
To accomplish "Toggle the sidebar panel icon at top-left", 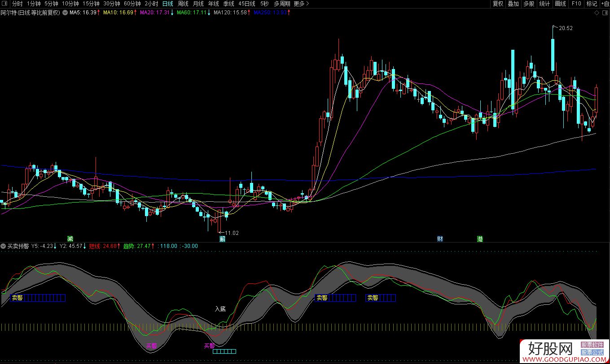I will click(5, 4).
